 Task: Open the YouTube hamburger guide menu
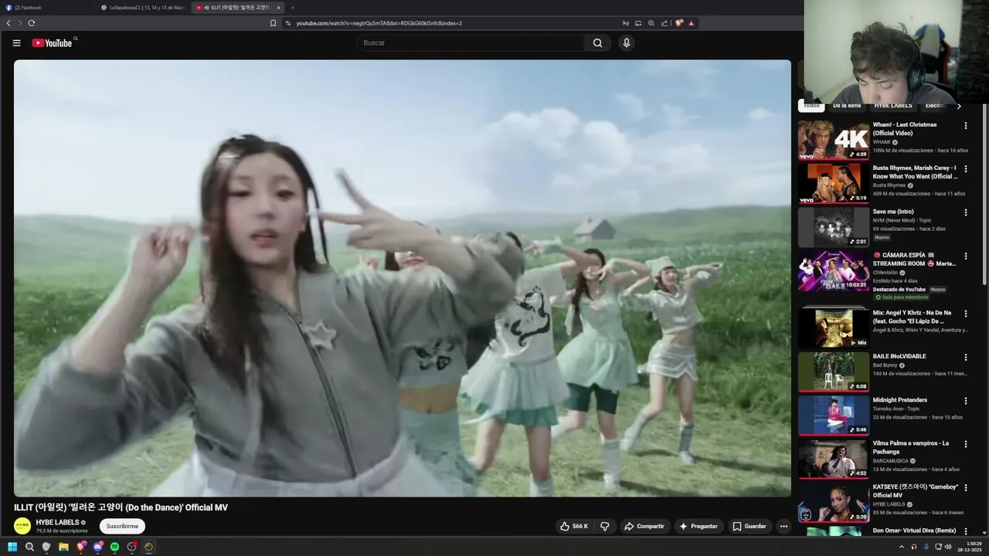(x=16, y=43)
